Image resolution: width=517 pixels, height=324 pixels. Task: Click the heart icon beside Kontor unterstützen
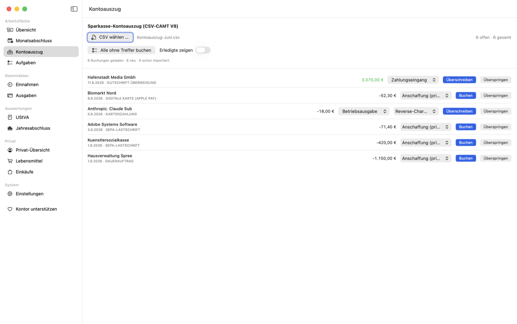click(x=10, y=209)
